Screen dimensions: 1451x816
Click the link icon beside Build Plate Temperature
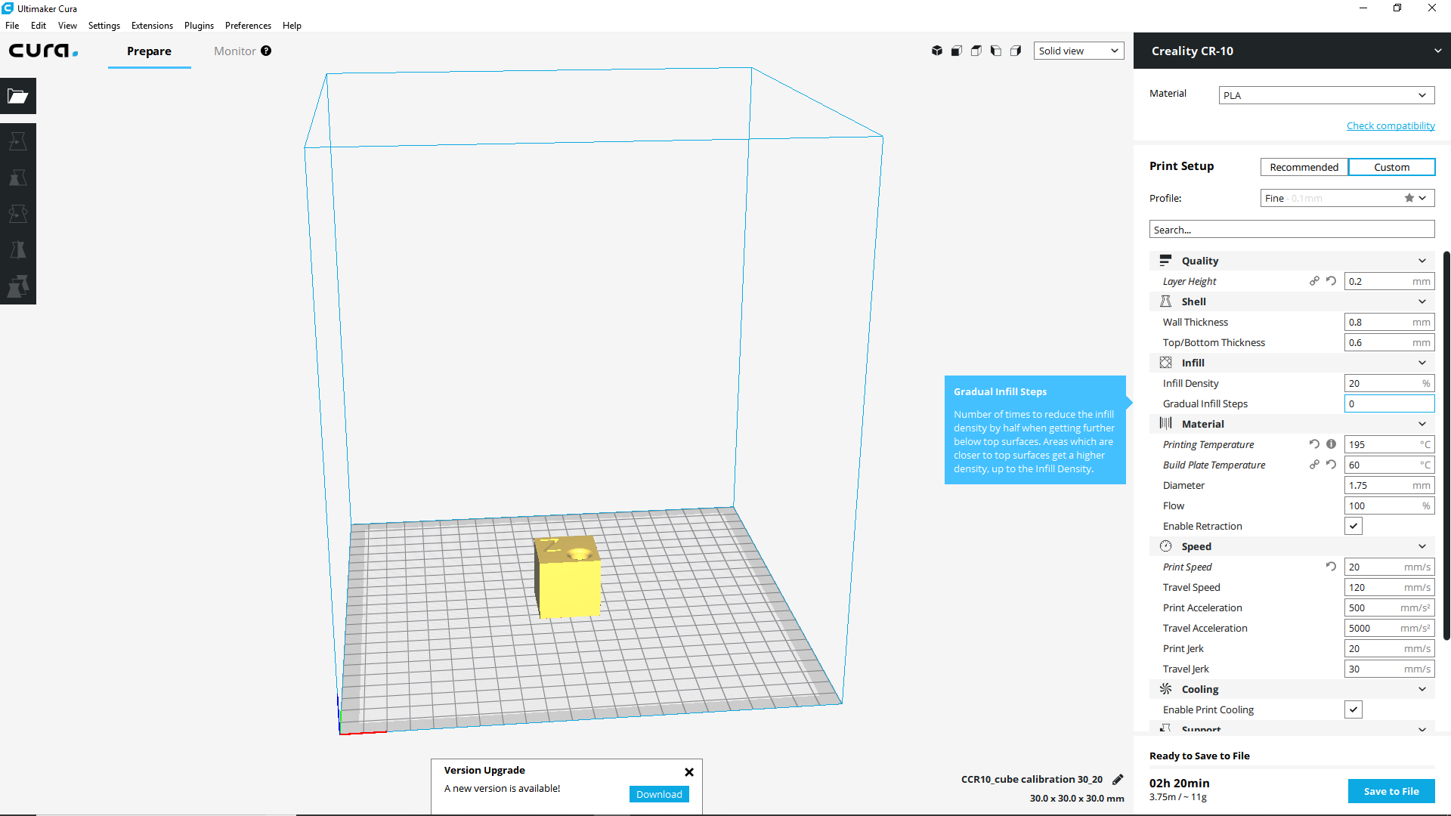[x=1314, y=465]
